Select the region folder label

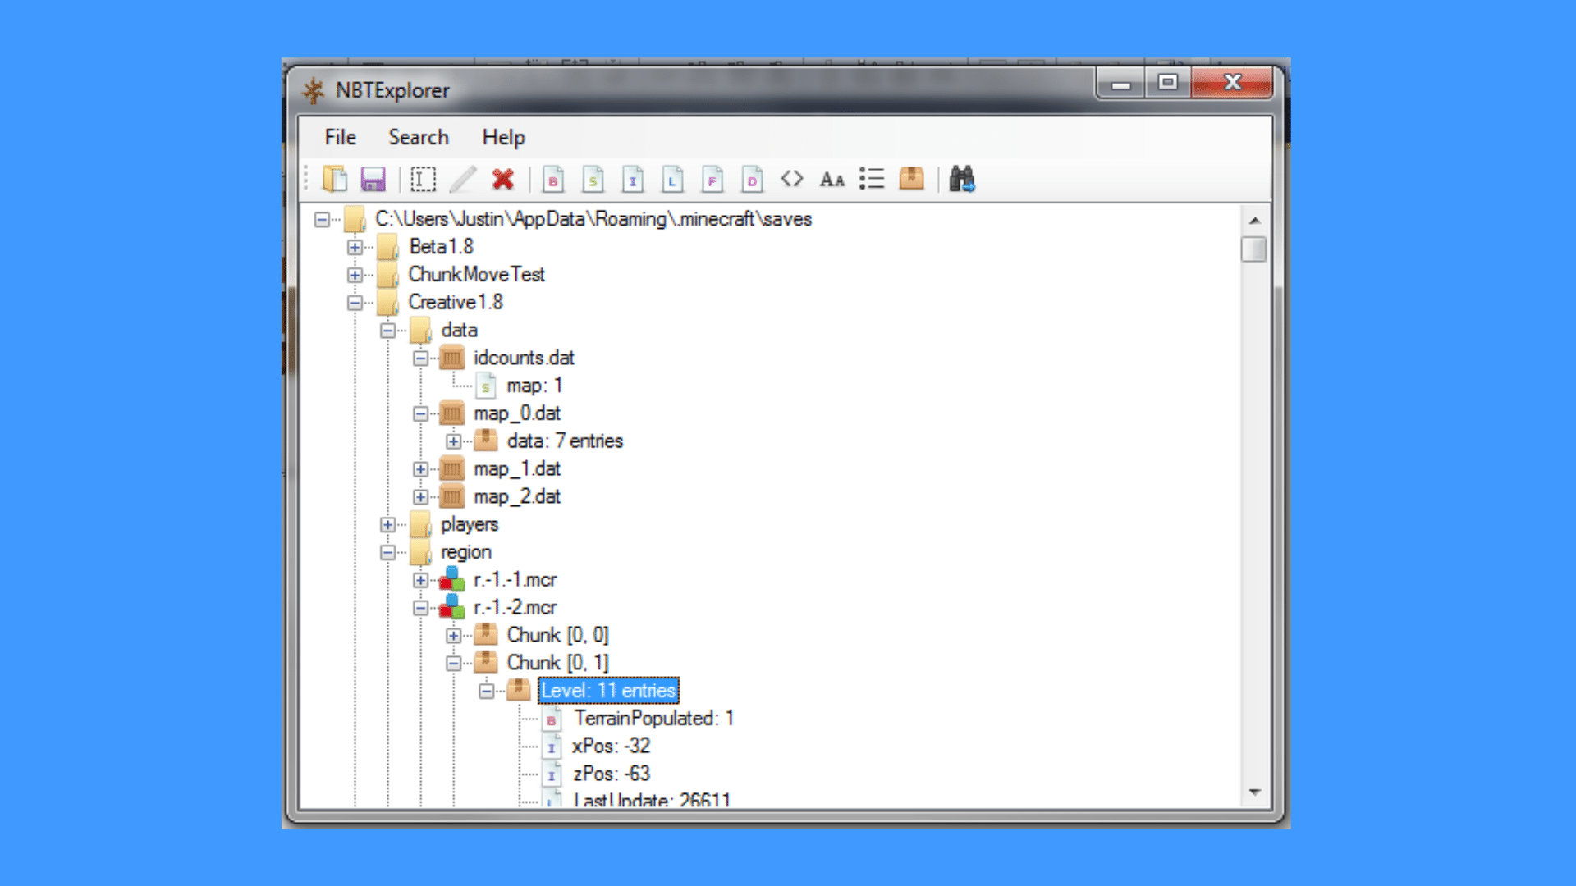(x=466, y=552)
